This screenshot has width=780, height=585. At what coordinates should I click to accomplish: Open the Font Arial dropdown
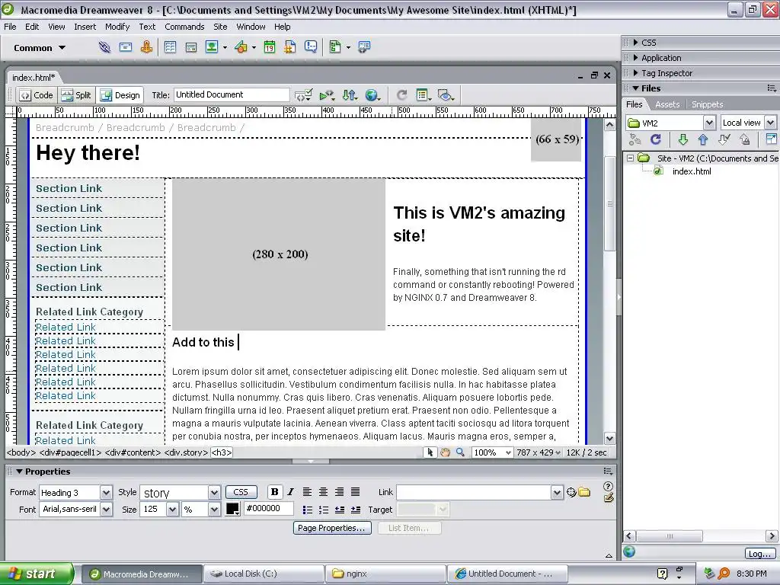[106, 510]
